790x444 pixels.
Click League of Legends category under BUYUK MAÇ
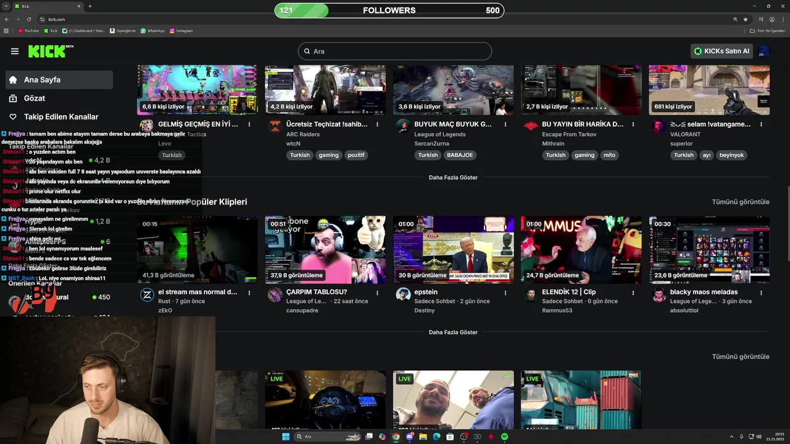point(440,134)
